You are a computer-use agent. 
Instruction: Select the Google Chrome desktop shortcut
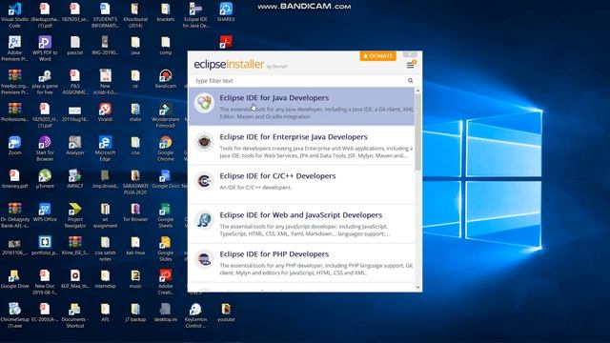[x=166, y=149]
